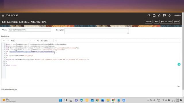Click the Find text field
Image resolution: width=184 pixels, height=103 pixels.
21,41
